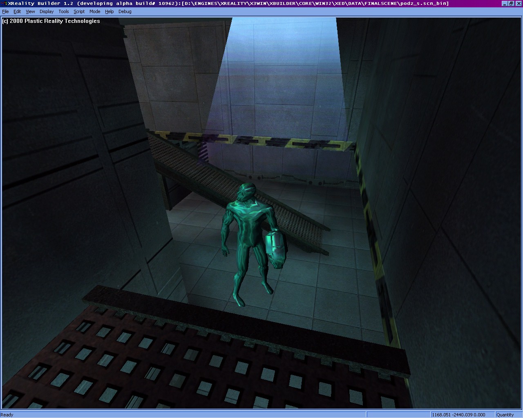Screen dimensions: 523x418
Task: Open the Edit menu
Action: tap(17, 11)
